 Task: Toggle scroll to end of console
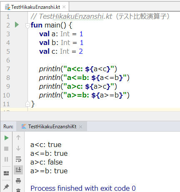[x=18, y=170]
